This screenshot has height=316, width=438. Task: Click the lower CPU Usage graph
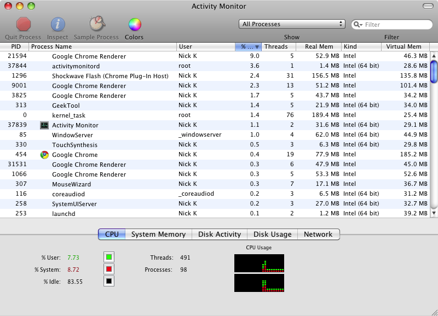pyautogui.click(x=259, y=283)
